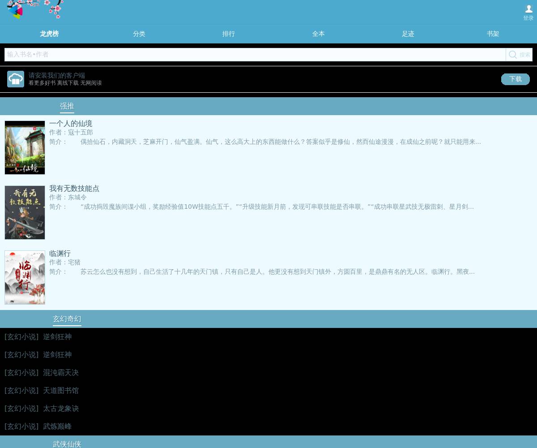Click the author 宅猪

coord(74,263)
